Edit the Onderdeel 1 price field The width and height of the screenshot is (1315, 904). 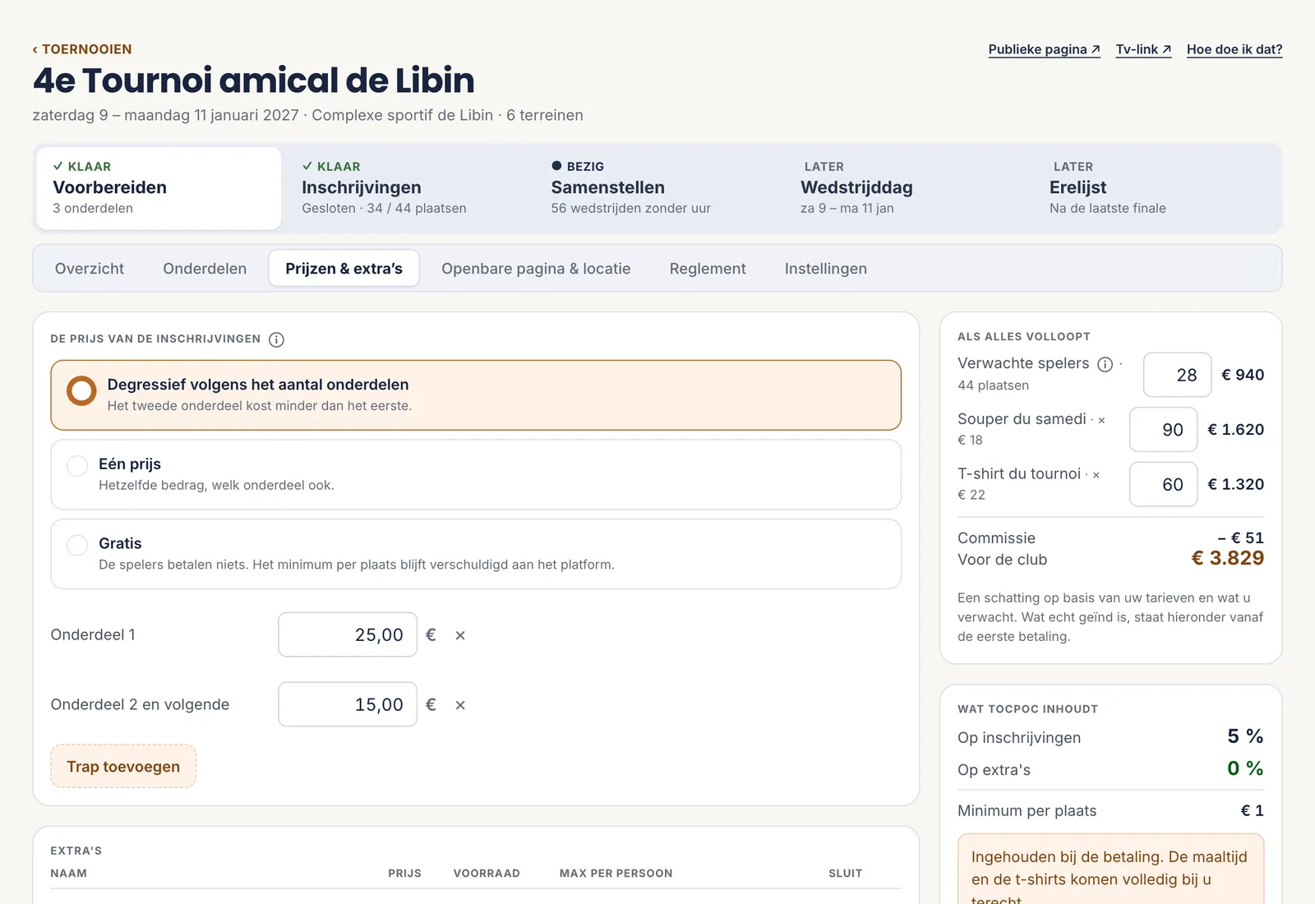[x=348, y=634]
